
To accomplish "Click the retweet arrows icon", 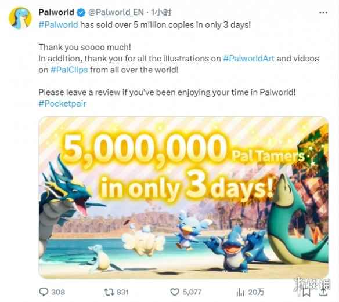I will coord(109,292).
